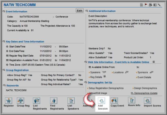Click the small icon right of Reg Details

coord(105,76)
